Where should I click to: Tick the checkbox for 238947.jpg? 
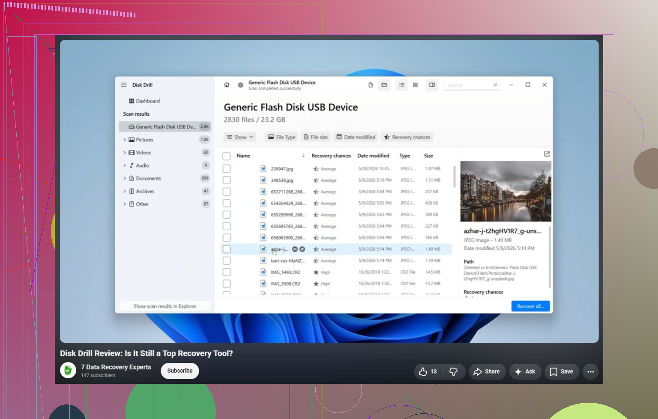[227, 169]
